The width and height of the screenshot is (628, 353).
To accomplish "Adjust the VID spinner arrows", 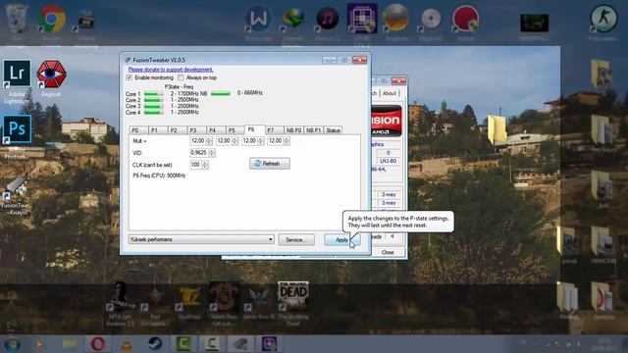I will [212, 153].
